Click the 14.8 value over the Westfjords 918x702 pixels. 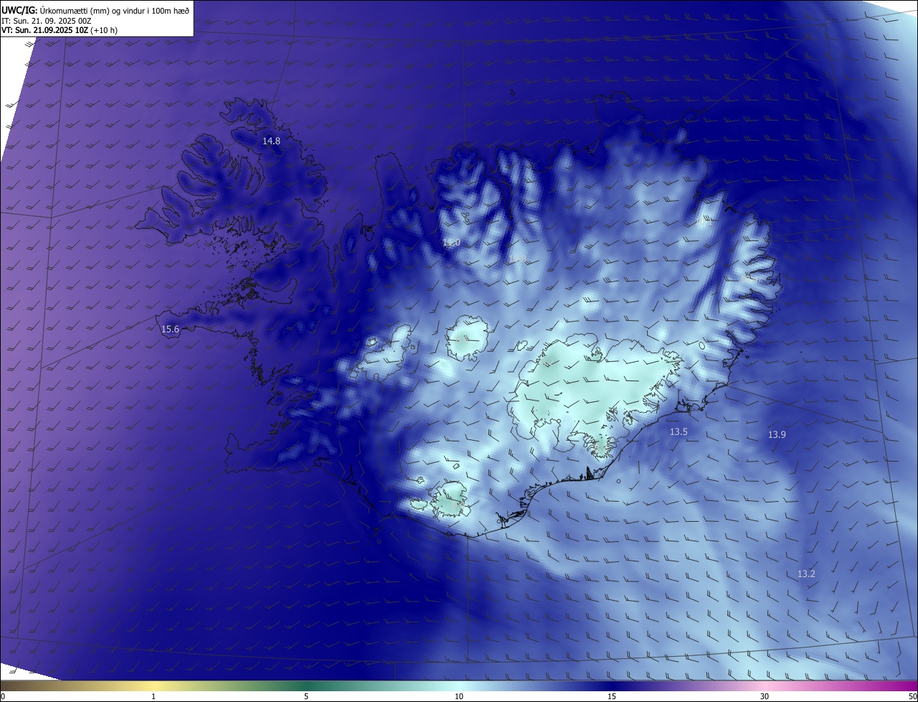[271, 141]
